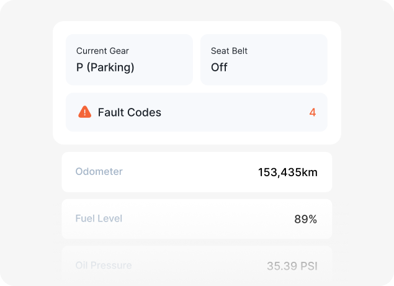Click the Oil Pressure label

coord(103,266)
